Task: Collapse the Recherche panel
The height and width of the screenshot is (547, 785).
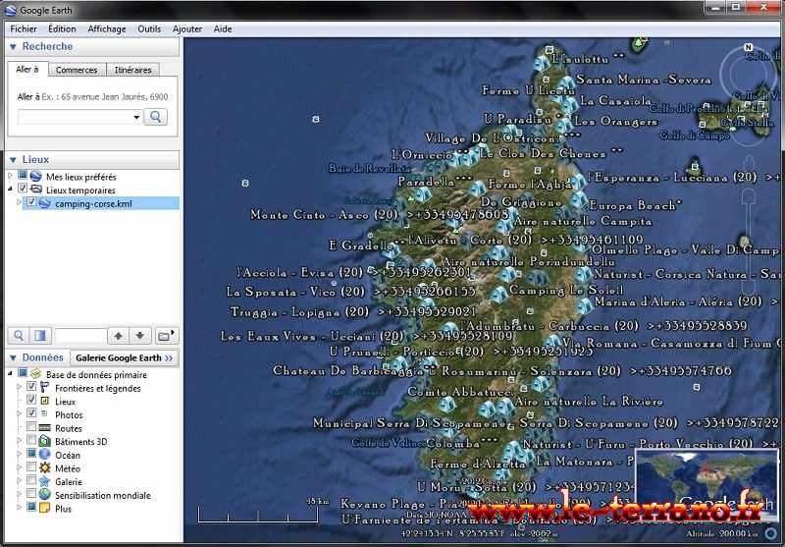Action: point(14,46)
